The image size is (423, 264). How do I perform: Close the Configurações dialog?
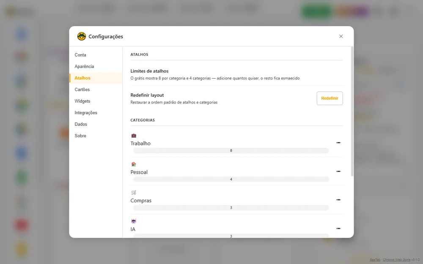[x=341, y=36]
